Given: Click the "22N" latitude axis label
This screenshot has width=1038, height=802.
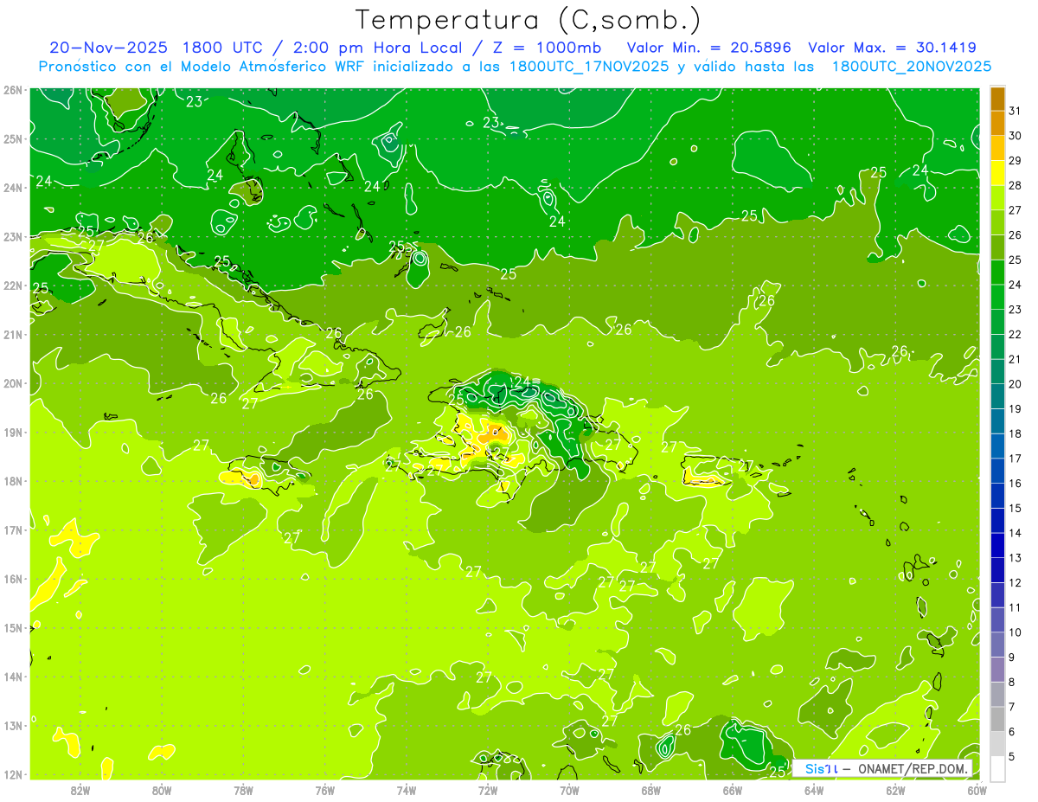Looking at the screenshot, I should point(12,286).
